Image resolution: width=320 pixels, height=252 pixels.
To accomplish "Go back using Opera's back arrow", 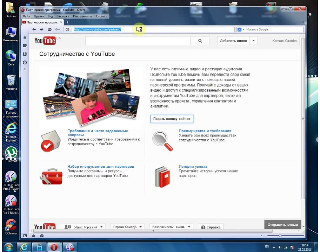I will click(x=34, y=29).
